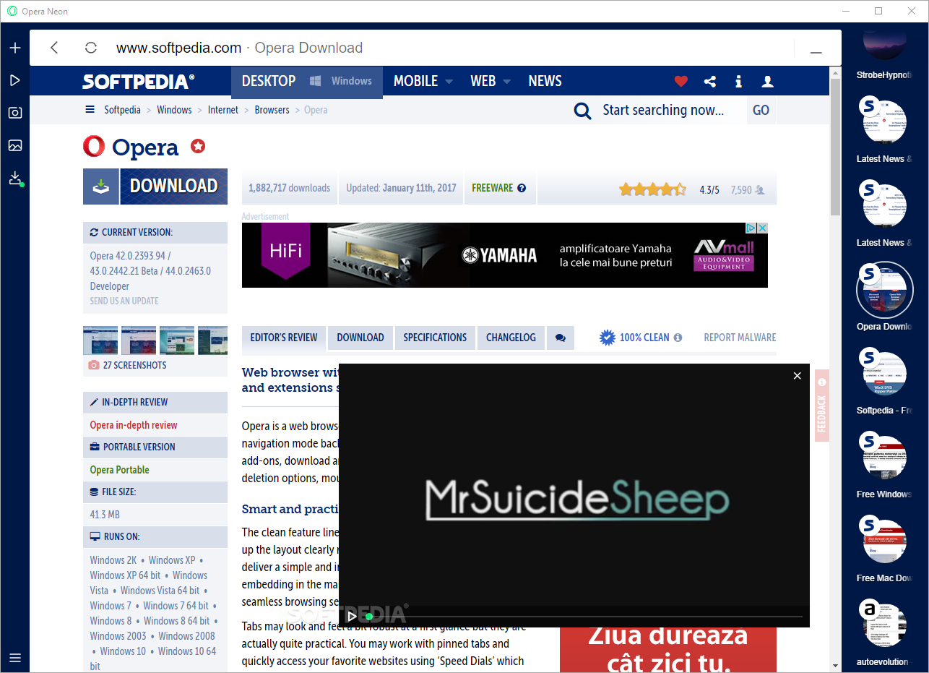Viewport: 929px width, 673px height.
Task: Click the Windows XP 64 bit link
Action: click(x=125, y=575)
